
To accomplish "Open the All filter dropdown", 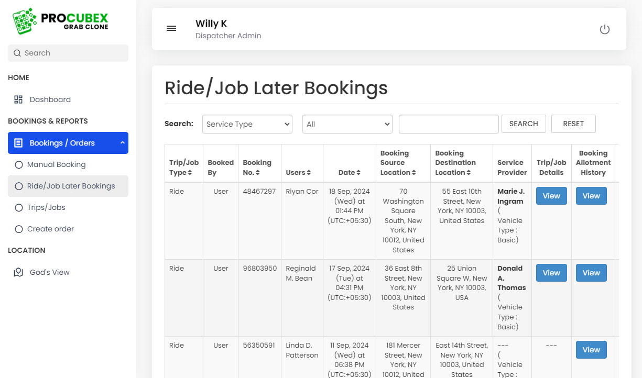I will [347, 124].
